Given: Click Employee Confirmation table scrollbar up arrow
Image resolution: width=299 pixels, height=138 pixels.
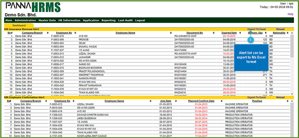Looking at the screenshot, I should point(292,101).
